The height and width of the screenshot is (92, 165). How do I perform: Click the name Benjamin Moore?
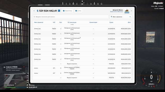tap(118, 10)
